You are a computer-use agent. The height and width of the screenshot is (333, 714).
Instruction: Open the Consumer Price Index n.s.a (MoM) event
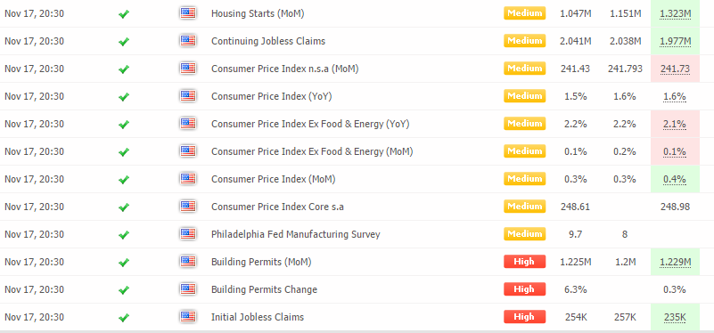coord(284,69)
